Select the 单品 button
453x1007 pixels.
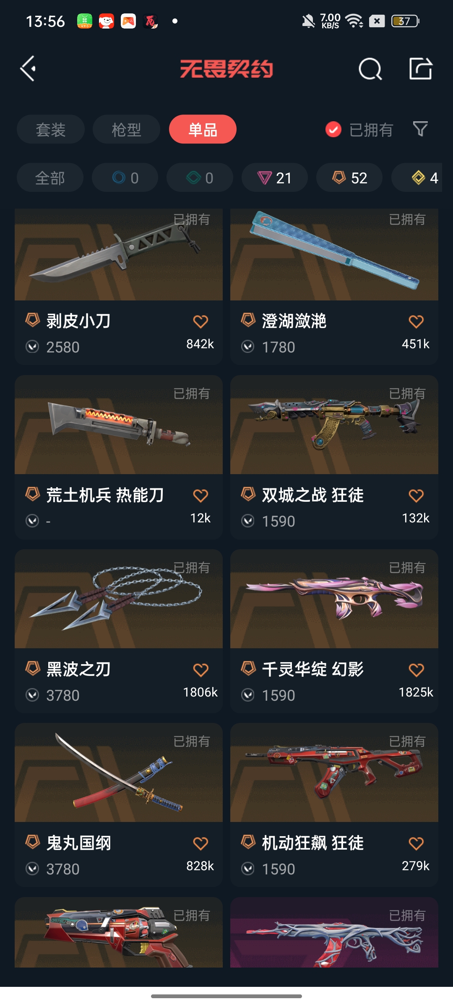click(x=203, y=129)
